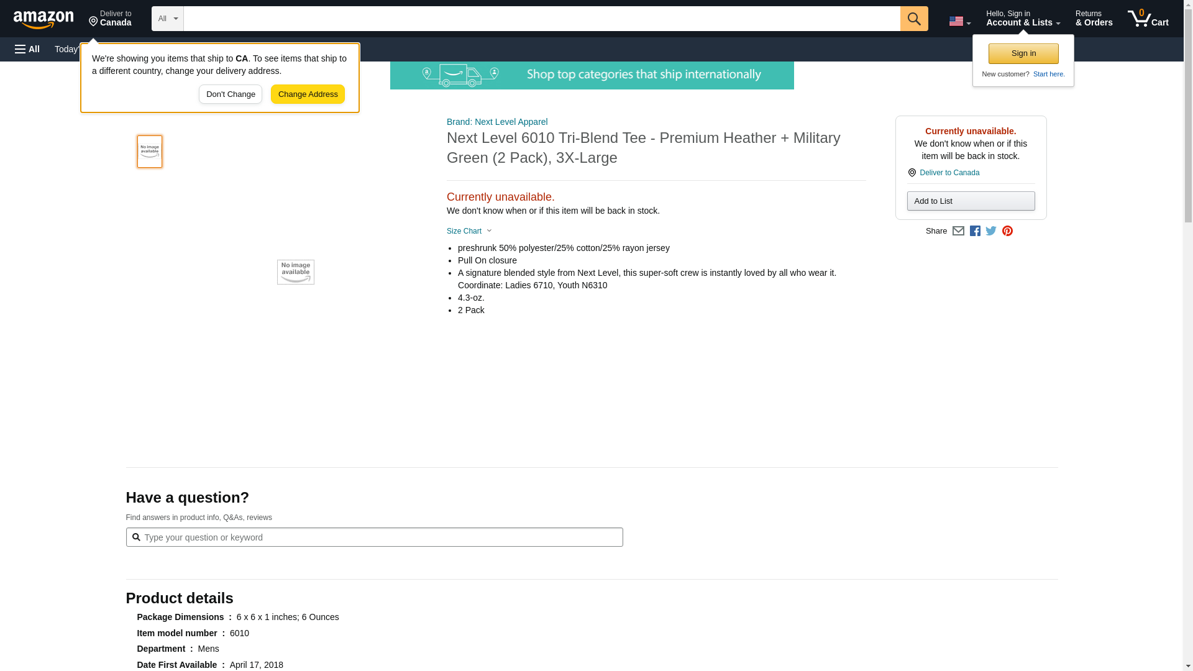The height and width of the screenshot is (671, 1193).
Task: Share product on Pinterest
Action: (1007, 231)
